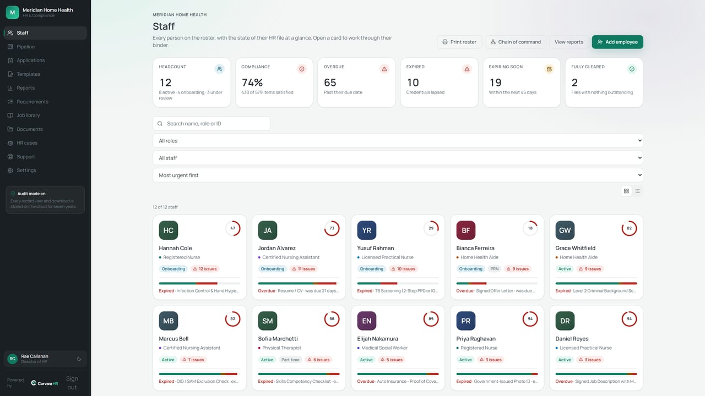This screenshot has width=705, height=396.
Task: Click the name "Grace Whitfield"
Action: pyautogui.click(x=576, y=248)
